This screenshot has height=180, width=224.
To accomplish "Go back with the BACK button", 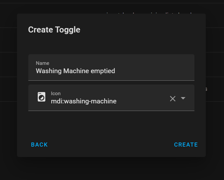I will coord(39,145).
